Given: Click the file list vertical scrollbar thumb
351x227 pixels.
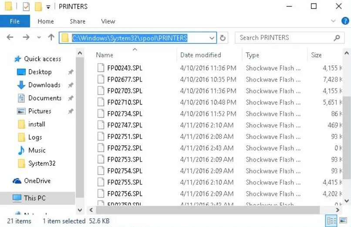Looking at the screenshot, I should 347,138.
